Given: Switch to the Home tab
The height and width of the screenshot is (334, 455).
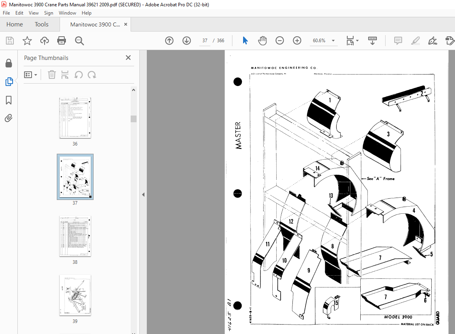Looking at the screenshot, I should coord(15,24).
